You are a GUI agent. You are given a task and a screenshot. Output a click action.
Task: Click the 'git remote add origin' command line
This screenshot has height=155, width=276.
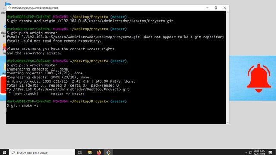[90, 21]
